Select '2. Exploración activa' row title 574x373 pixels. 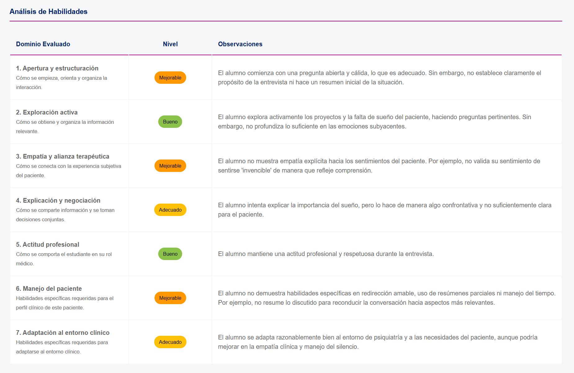coord(47,112)
